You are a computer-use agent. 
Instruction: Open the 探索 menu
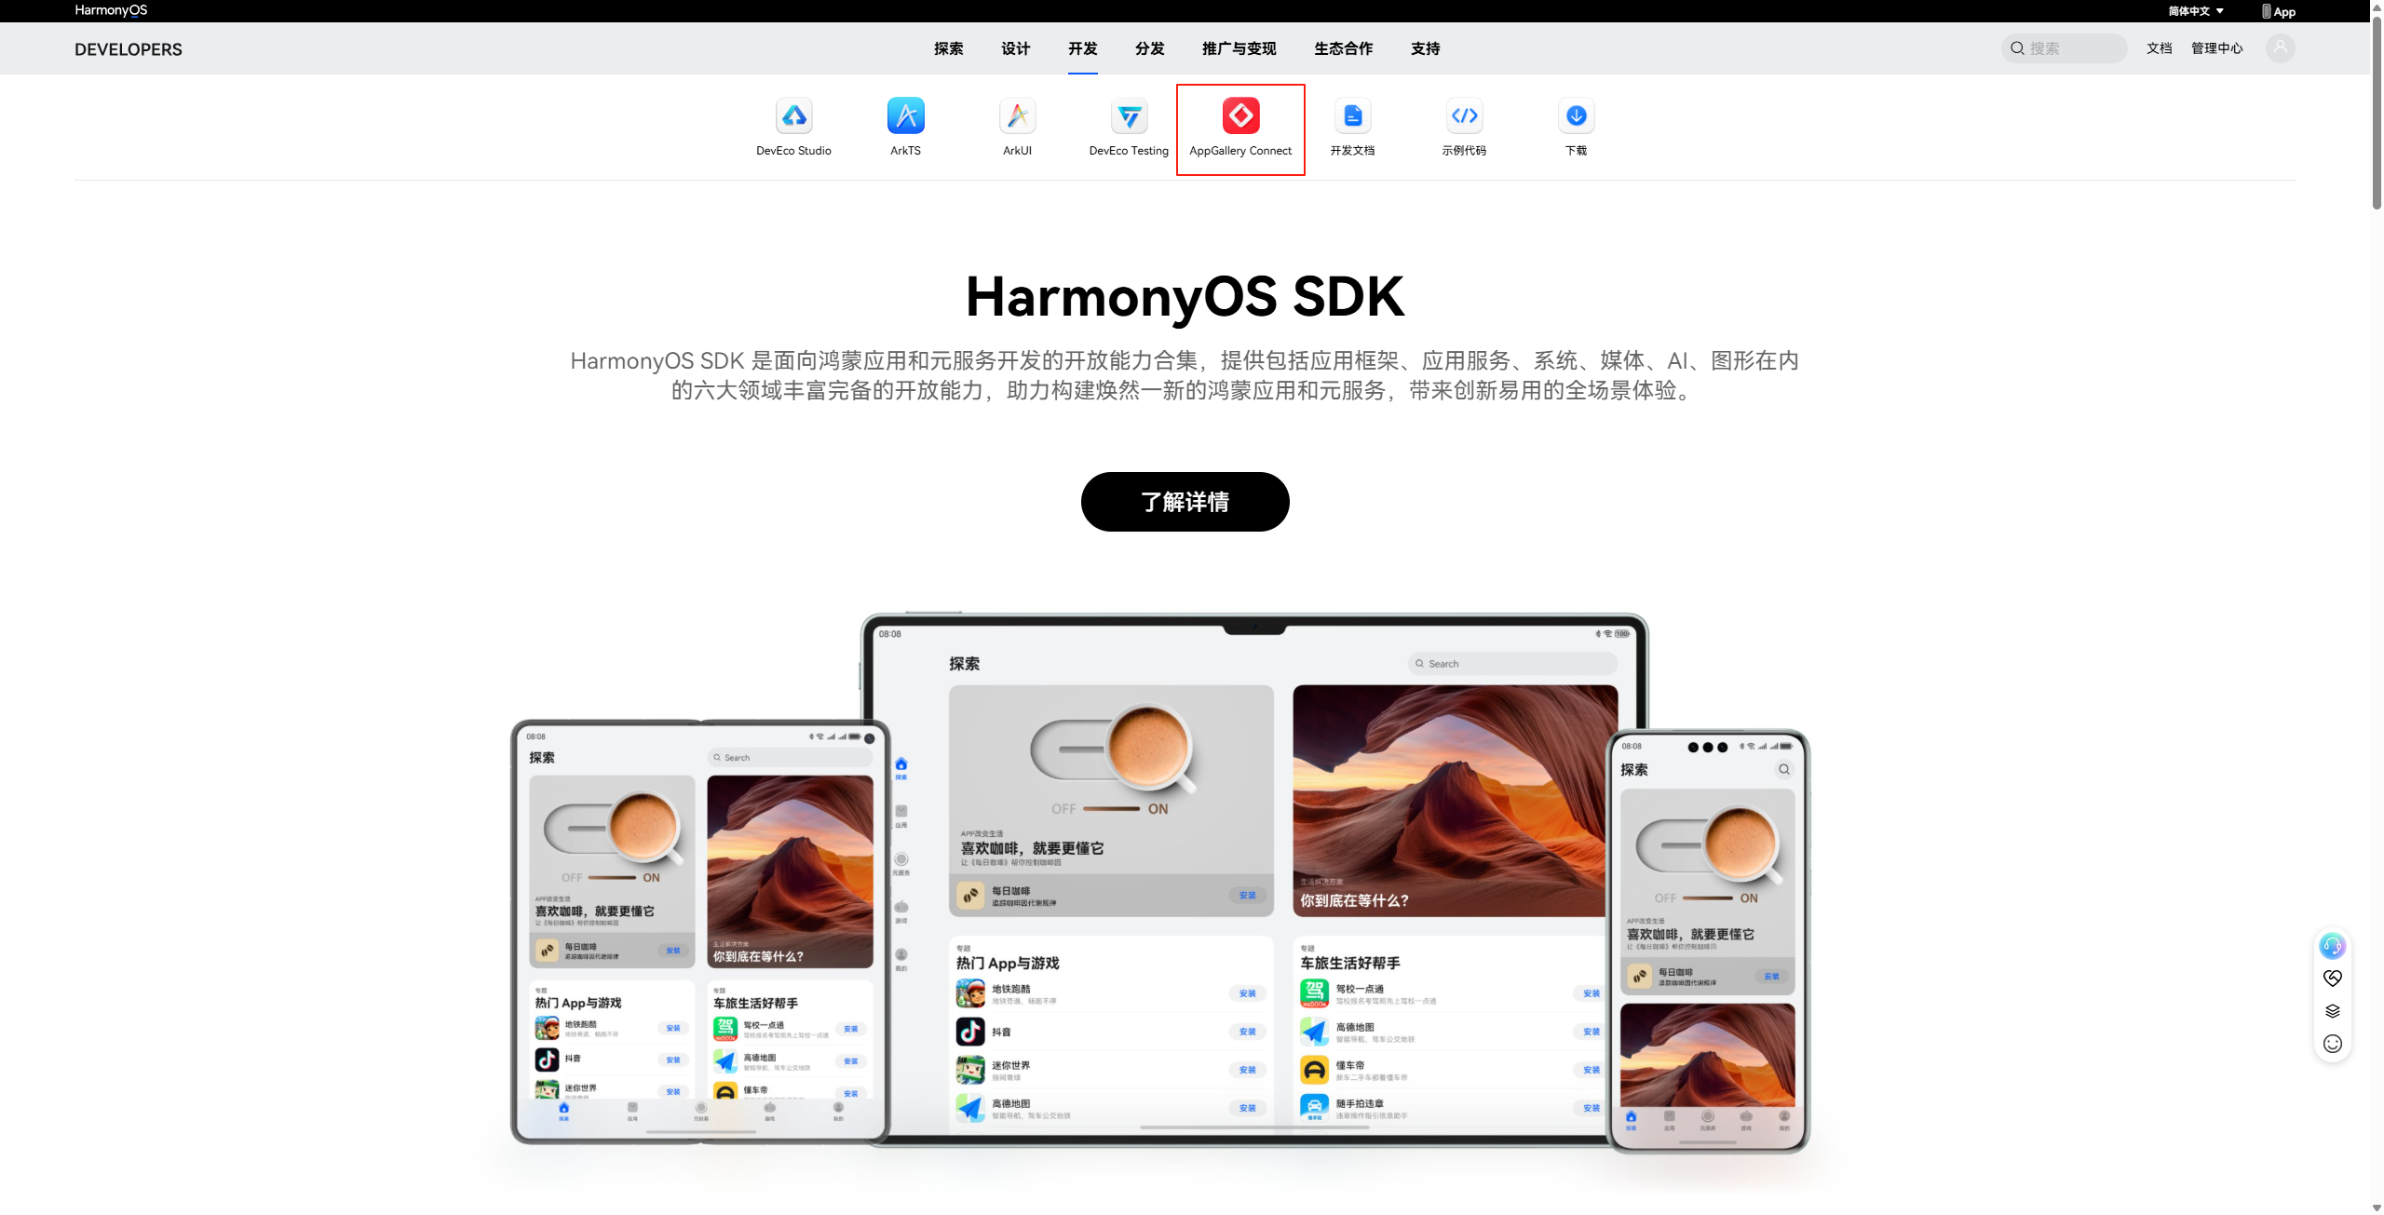point(948,48)
